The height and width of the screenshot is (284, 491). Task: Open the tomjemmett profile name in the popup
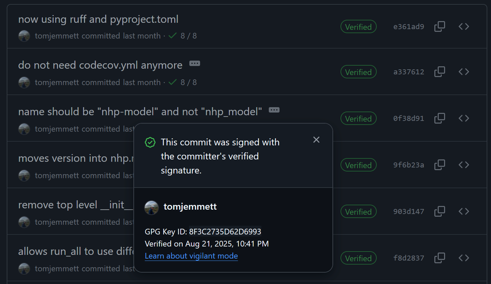pos(190,207)
